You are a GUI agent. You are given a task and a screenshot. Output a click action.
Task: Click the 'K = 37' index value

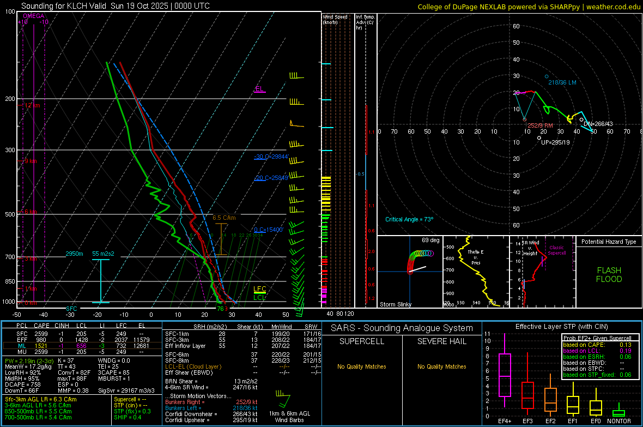[x=65, y=360]
